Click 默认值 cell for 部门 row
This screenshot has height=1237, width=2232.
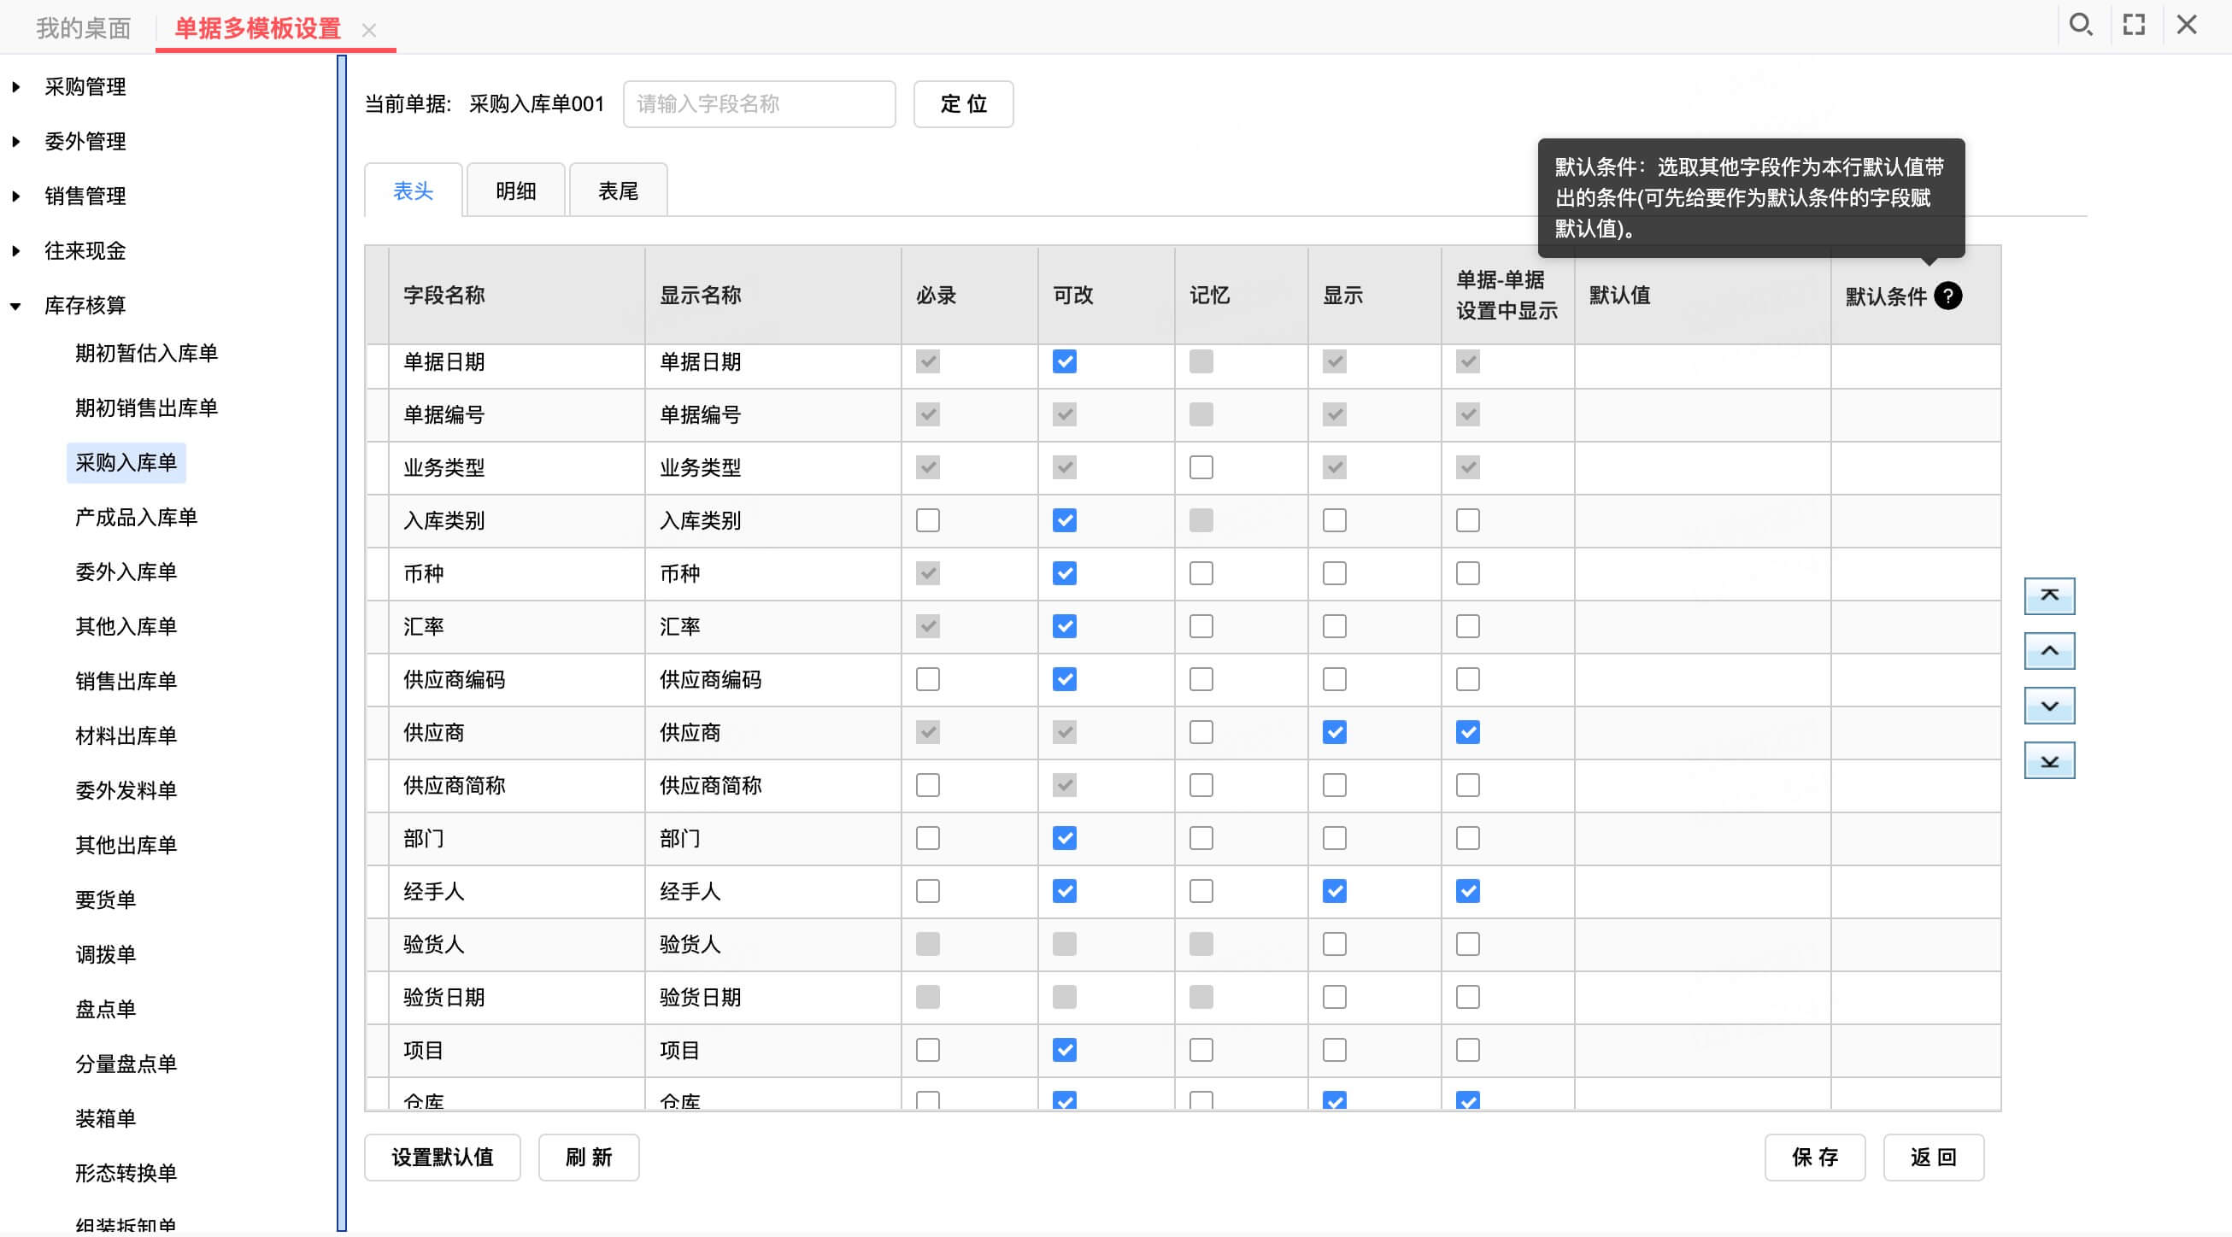tap(1702, 839)
